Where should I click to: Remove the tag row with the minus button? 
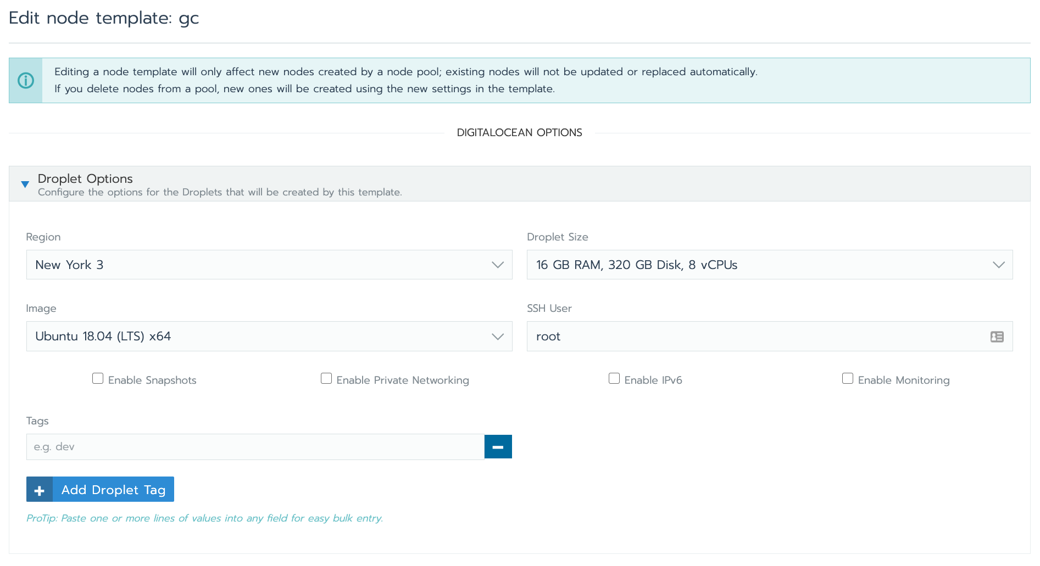(x=498, y=447)
